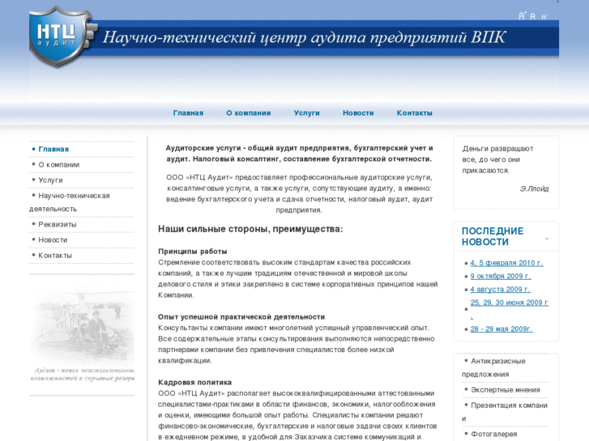Select Контакты in the left sidebar
The height and width of the screenshot is (441, 589).
tap(55, 255)
